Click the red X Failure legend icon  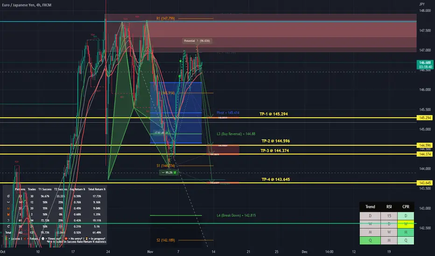point(25,239)
